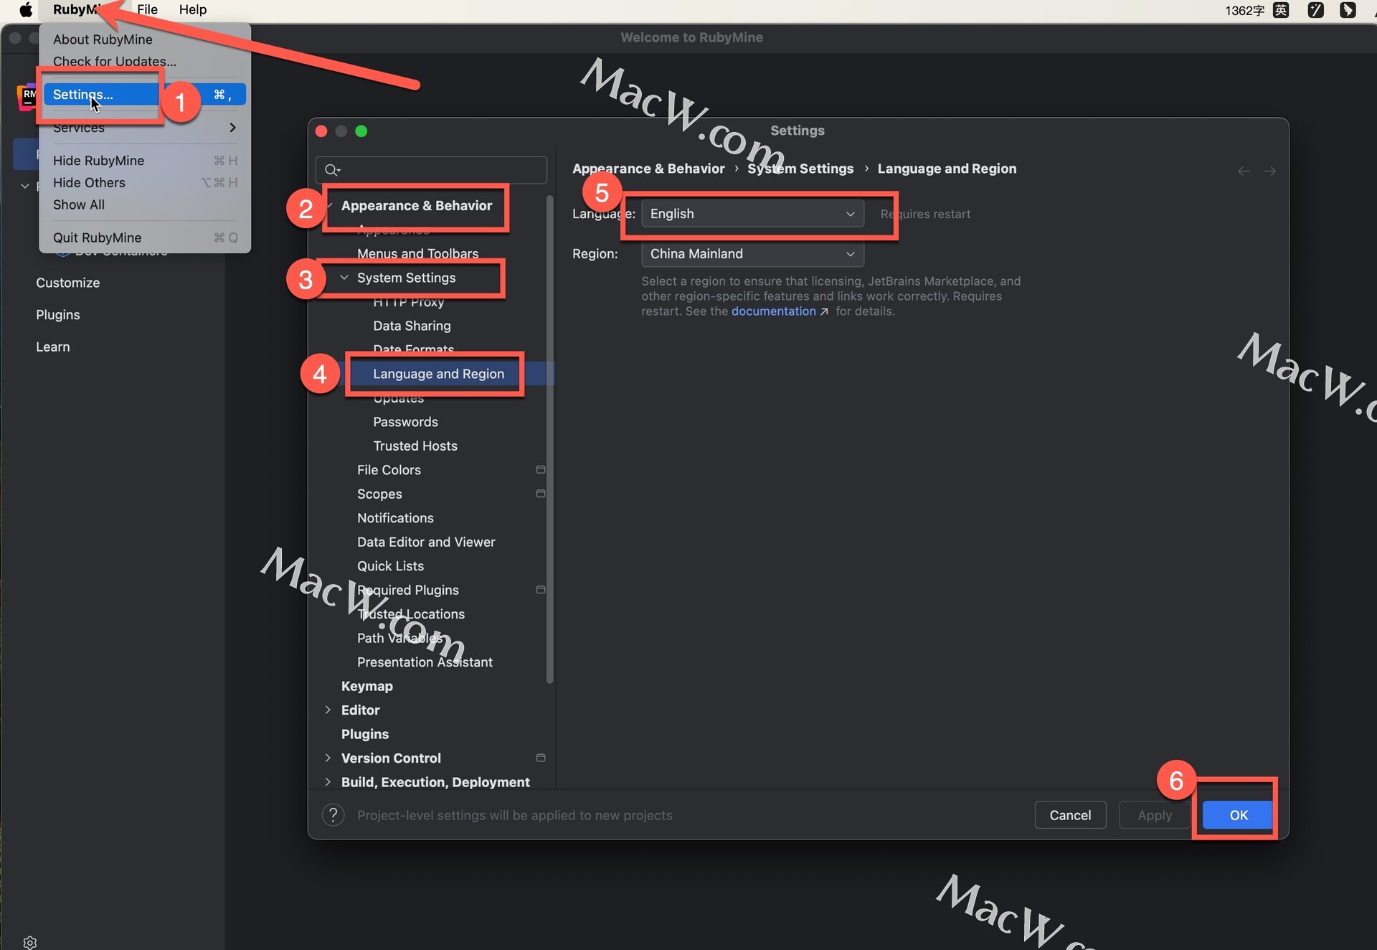Choose About RubyMine from the menu

click(103, 39)
